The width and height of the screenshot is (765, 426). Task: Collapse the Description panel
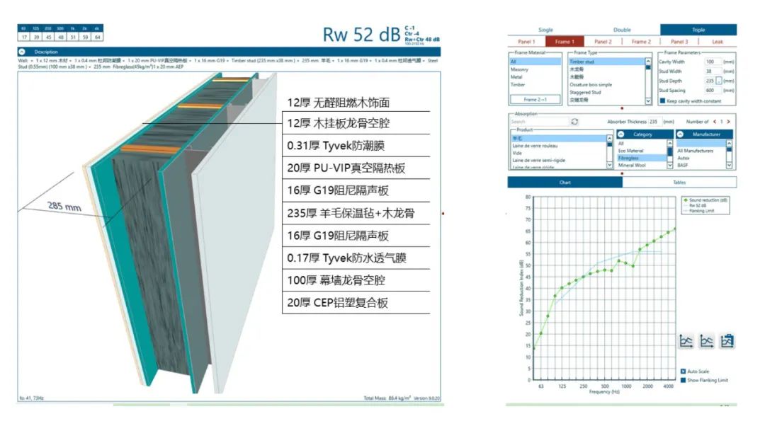[x=22, y=52]
